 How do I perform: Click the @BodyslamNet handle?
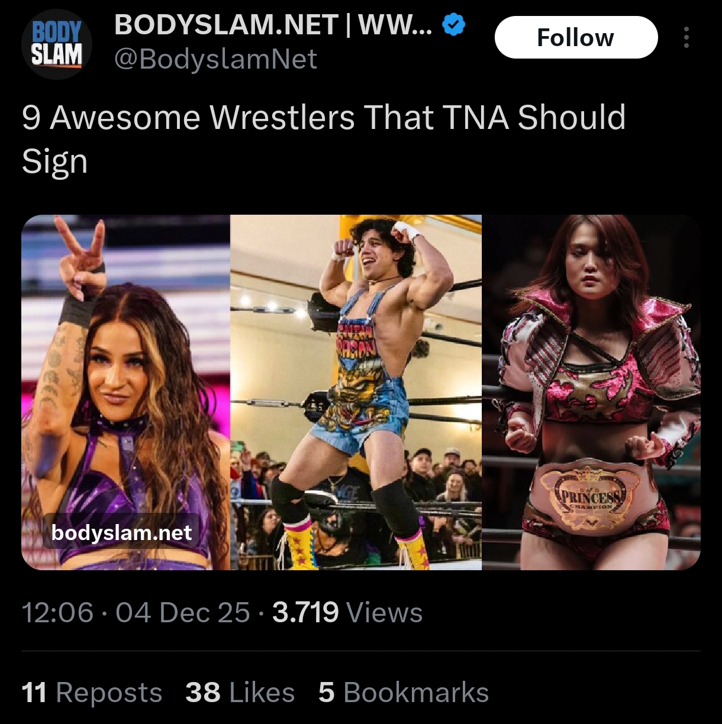tap(215, 59)
